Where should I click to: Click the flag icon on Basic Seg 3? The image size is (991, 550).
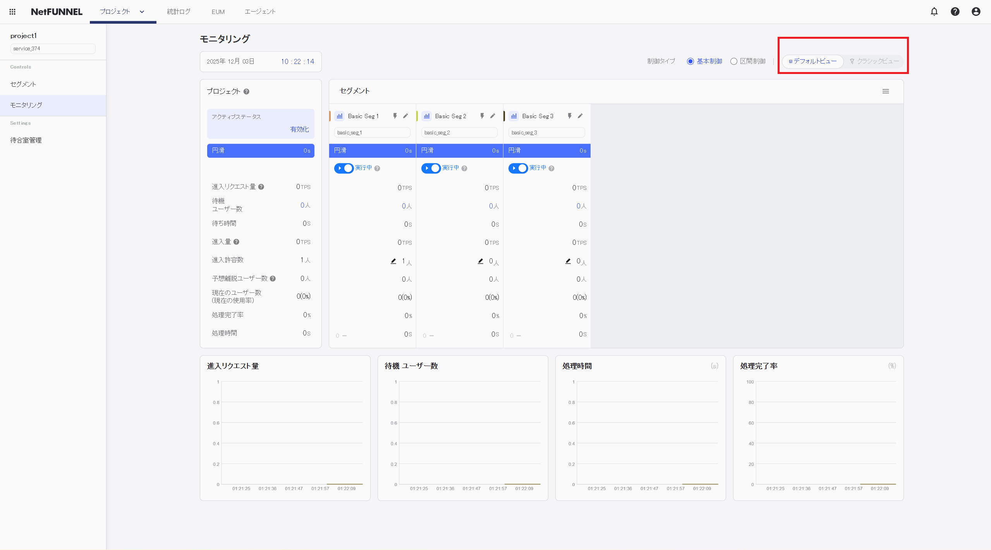pyautogui.click(x=569, y=115)
